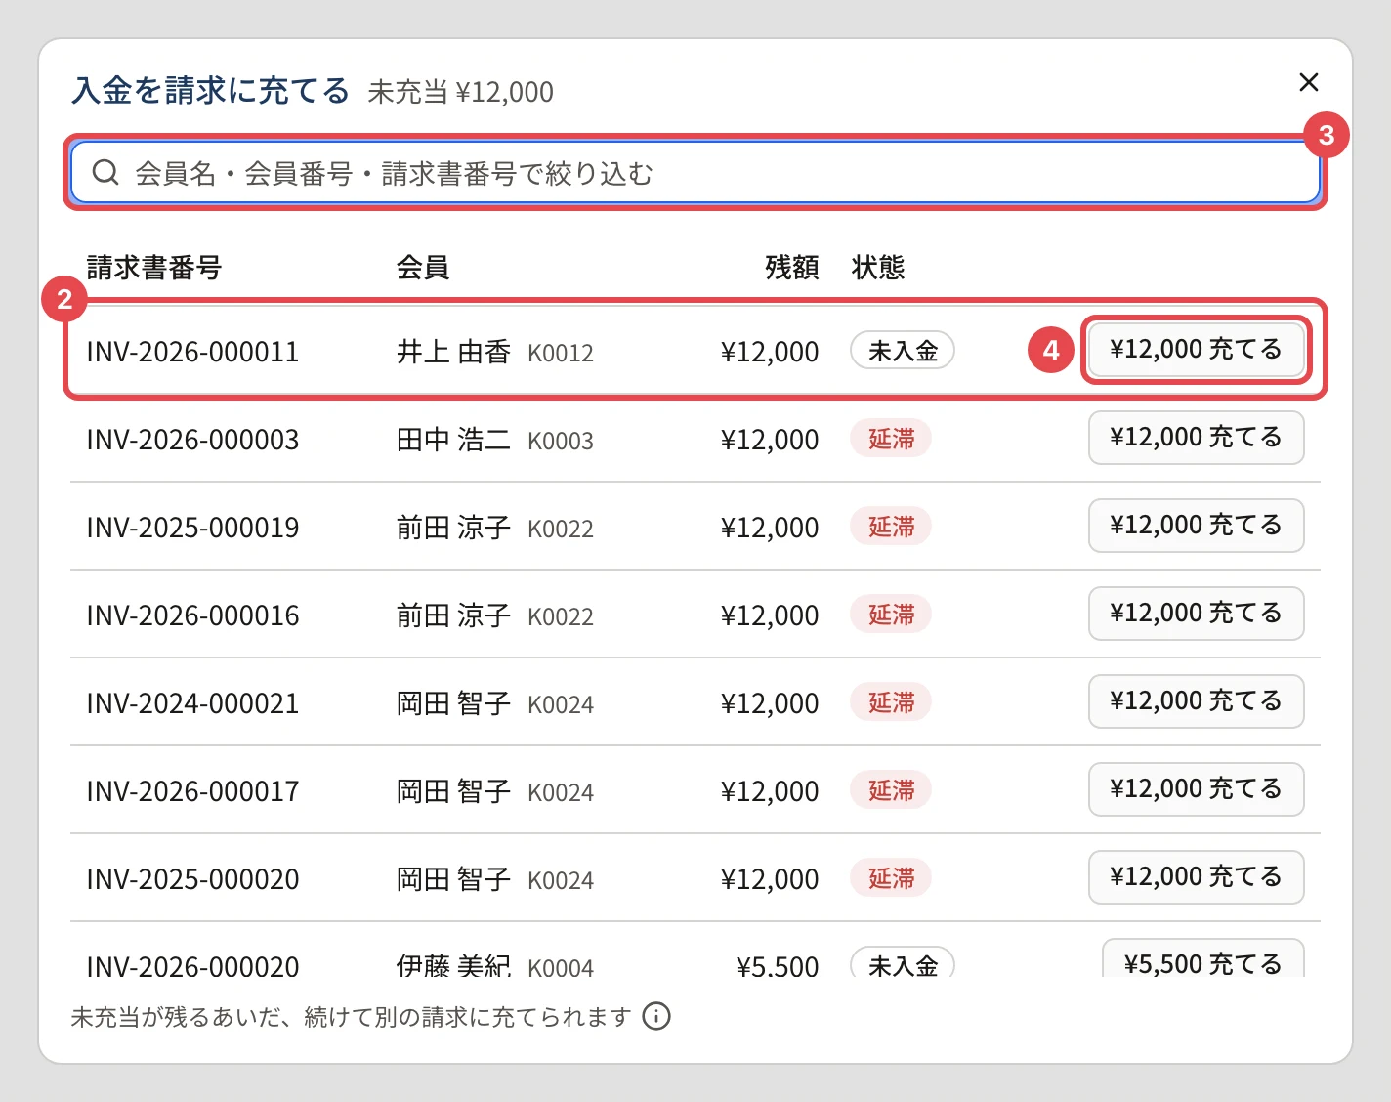Apply ¥12,000 to INV-2026-000011
1391x1102 pixels.
tap(1197, 350)
